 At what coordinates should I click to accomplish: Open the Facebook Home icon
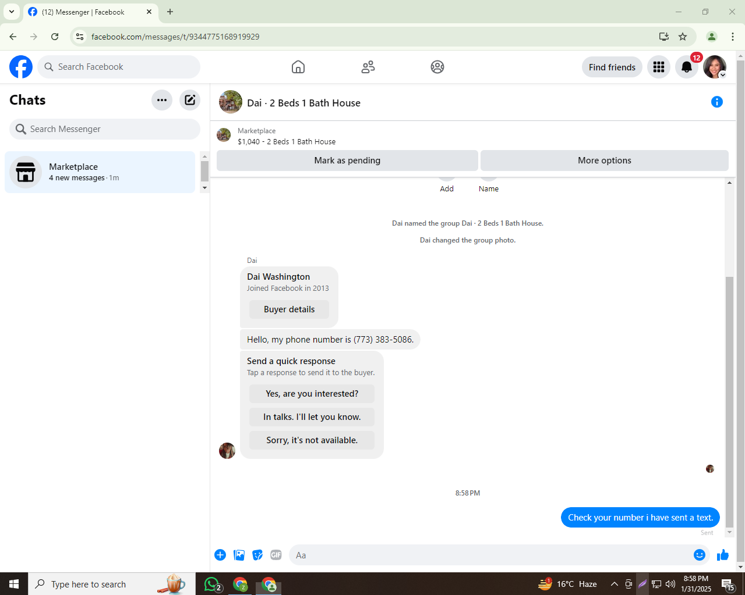tap(298, 67)
